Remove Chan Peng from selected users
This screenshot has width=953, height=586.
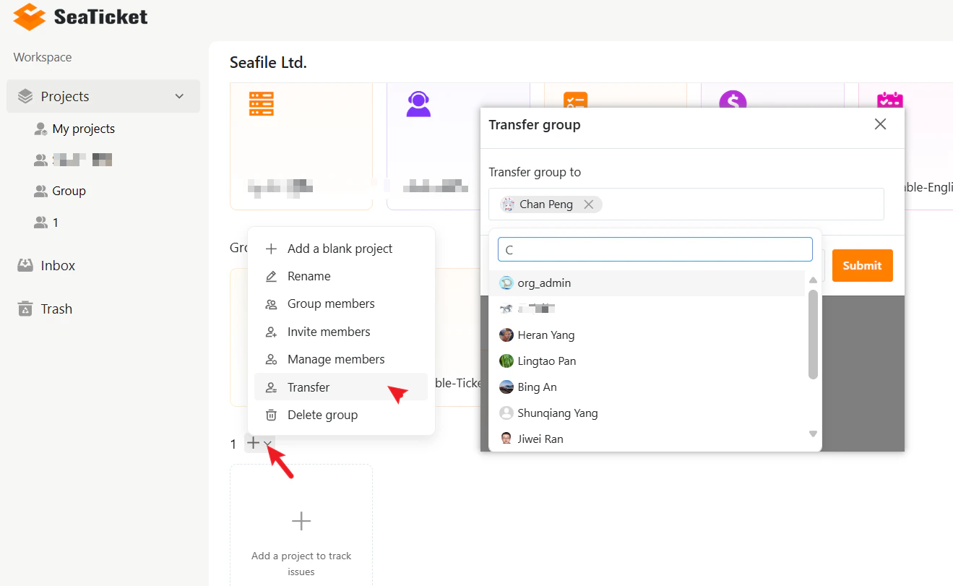pyautogui.click(x=589, y=204)
